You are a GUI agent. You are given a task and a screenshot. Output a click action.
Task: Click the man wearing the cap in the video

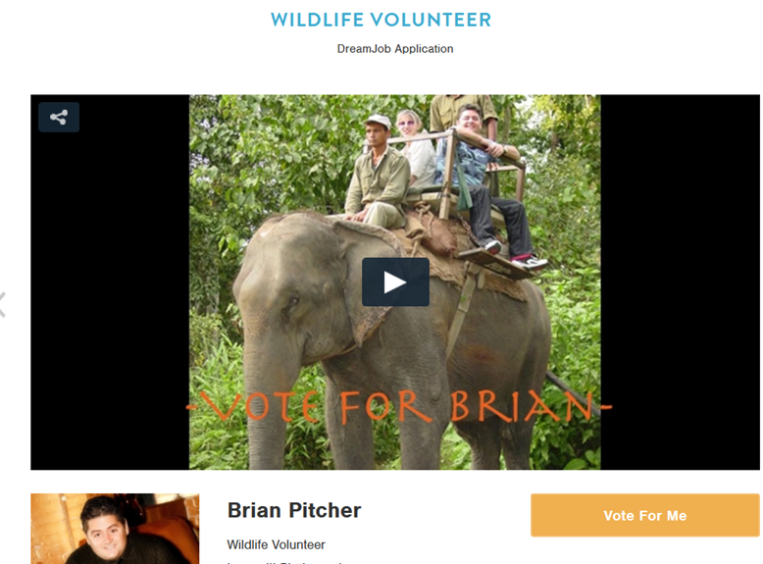point(378,171)
